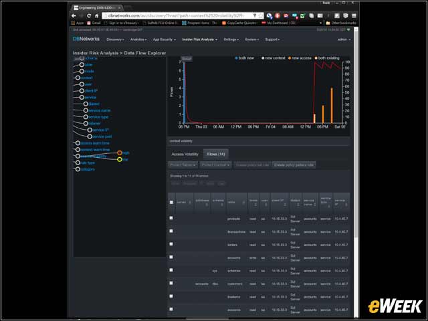Check the orders row checkbox

pyautogui.click(x=171, y=244)
